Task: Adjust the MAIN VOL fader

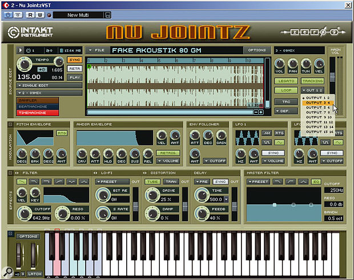Action: 332,77
